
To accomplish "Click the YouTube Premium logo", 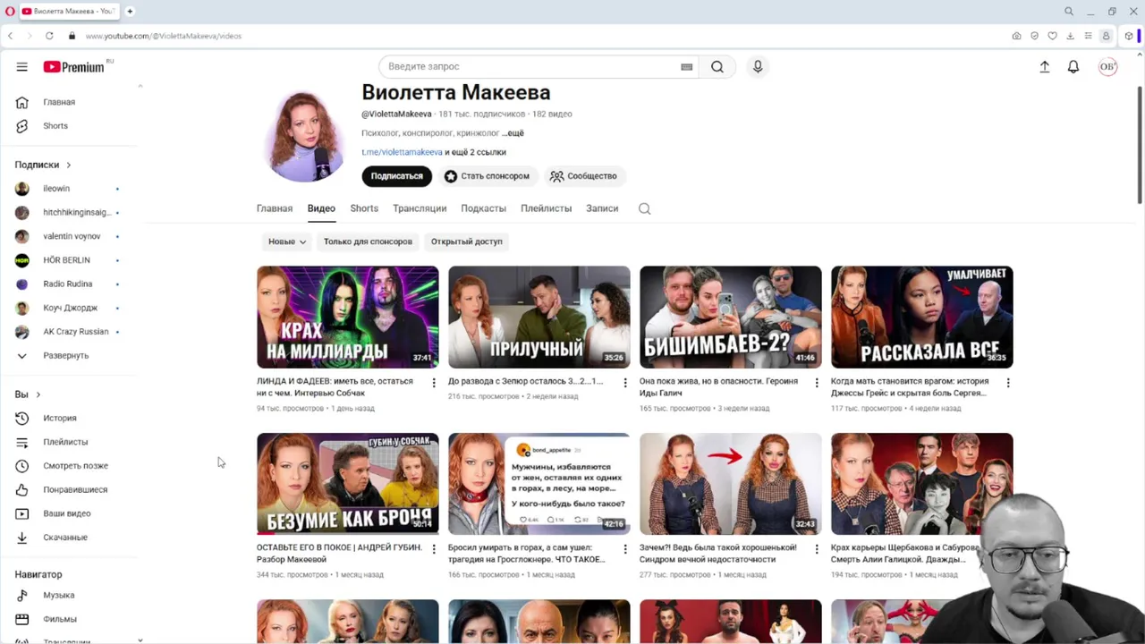I will coord(74,67).
